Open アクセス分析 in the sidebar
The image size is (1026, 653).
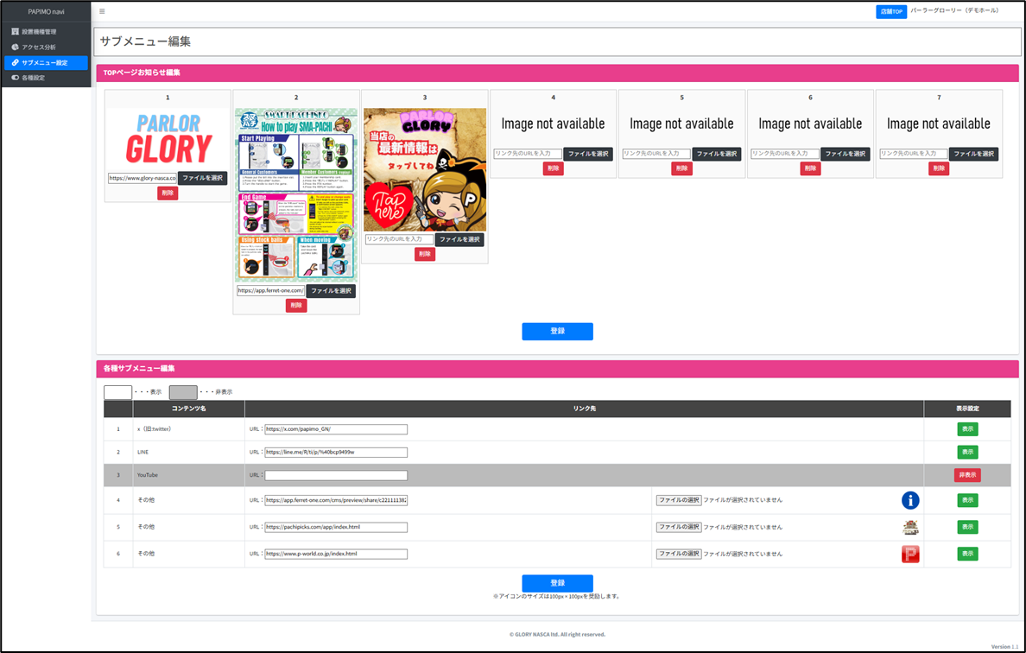[39, 48]
